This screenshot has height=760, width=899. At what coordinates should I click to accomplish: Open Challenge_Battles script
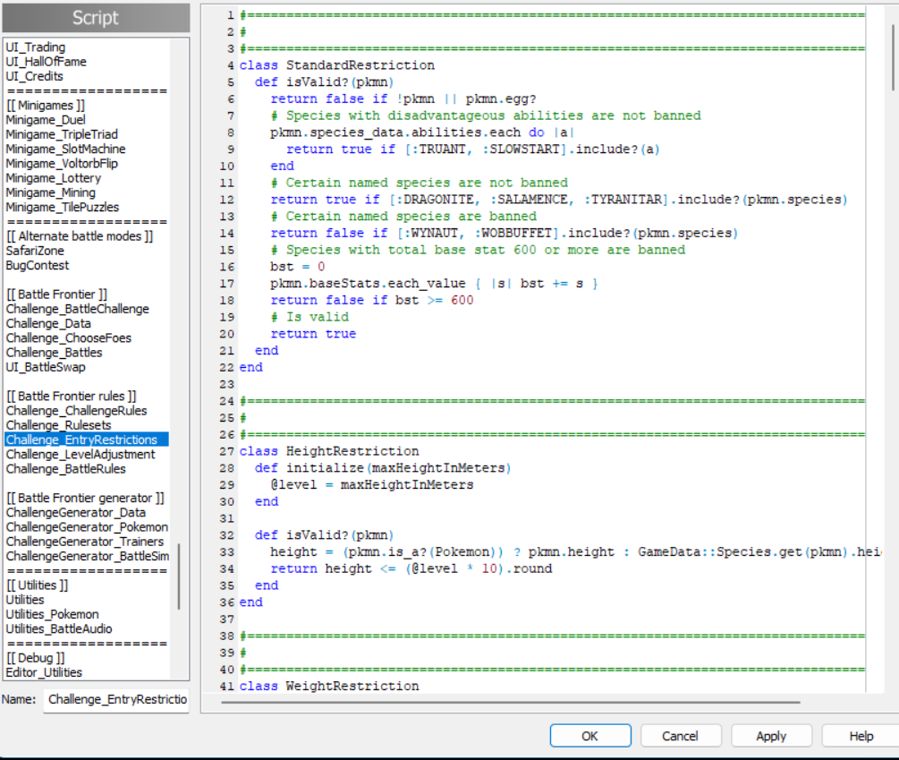54,353
